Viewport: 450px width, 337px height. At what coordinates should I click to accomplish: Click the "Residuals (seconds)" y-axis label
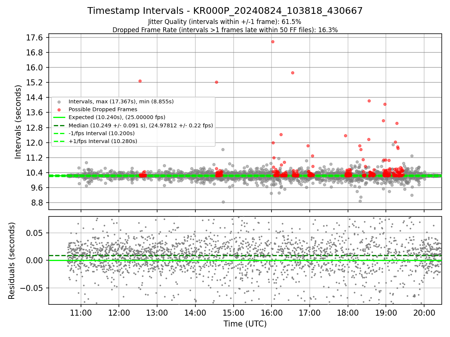[12, 261]
